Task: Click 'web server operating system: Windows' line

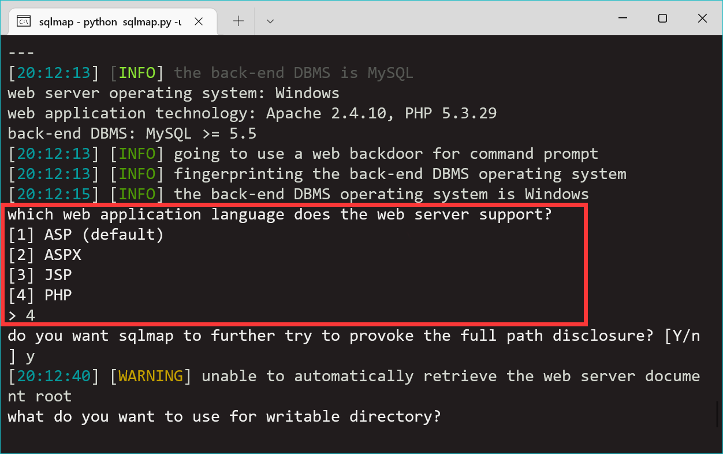Action: click(173, 93)
